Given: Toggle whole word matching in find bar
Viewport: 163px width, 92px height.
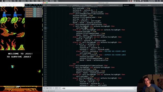Looking at the screenshot, I should [50, 88].
